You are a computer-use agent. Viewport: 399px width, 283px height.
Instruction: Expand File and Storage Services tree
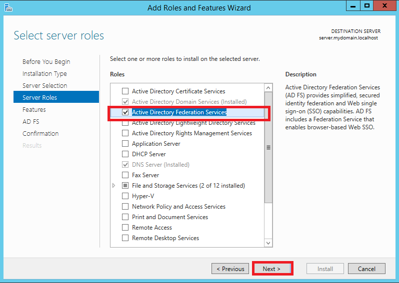(x=113, y=186)
